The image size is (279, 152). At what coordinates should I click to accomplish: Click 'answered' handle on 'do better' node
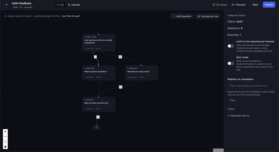pyautogui.click(x=89, y=77)
